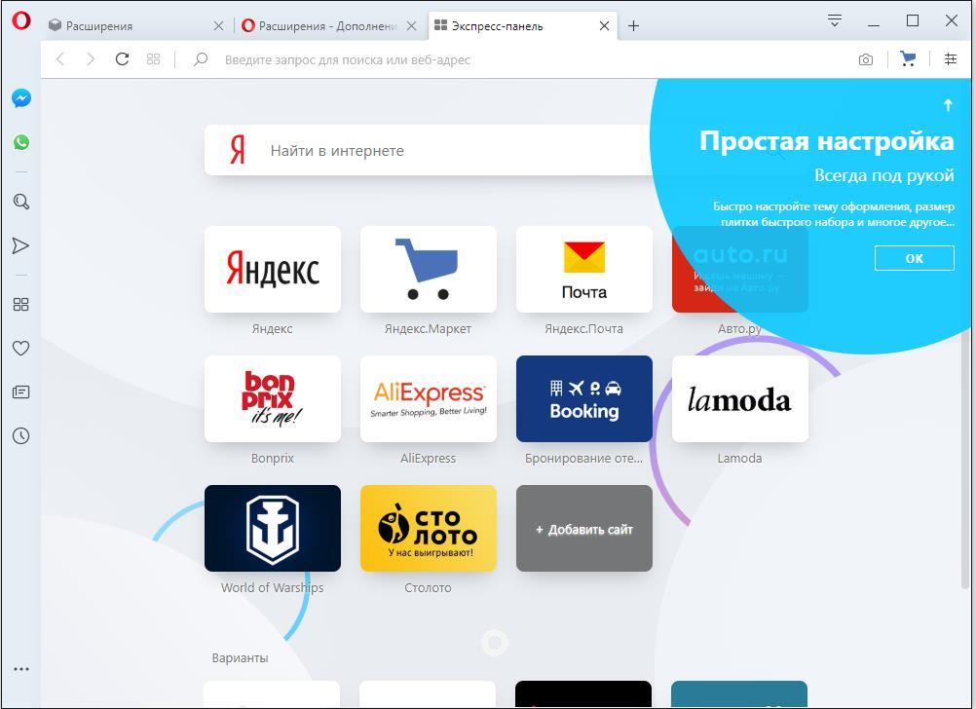Close the Экспресс-панель tab
The image size is (976, 709).
[x=604, y=26]
